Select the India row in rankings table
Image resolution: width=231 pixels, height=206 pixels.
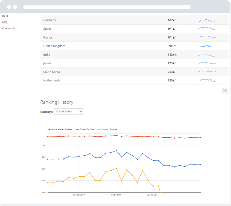[47, 55]
